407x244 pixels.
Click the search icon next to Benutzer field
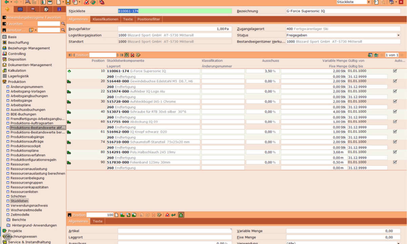pyautogui.click(x=63, y=30)
